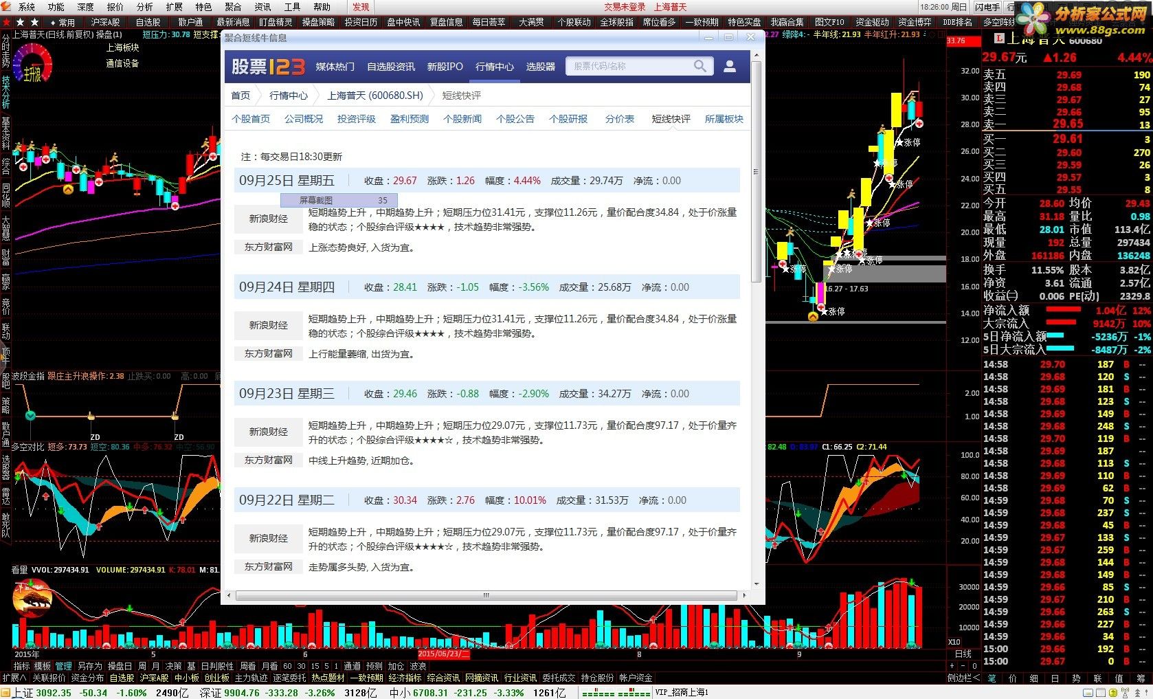
Task: Click the scroll-down arrow in info window
Action: [756, 584]
